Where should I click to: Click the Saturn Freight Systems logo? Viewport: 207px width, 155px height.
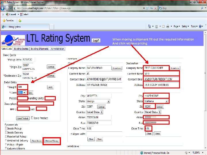[13, 40]
